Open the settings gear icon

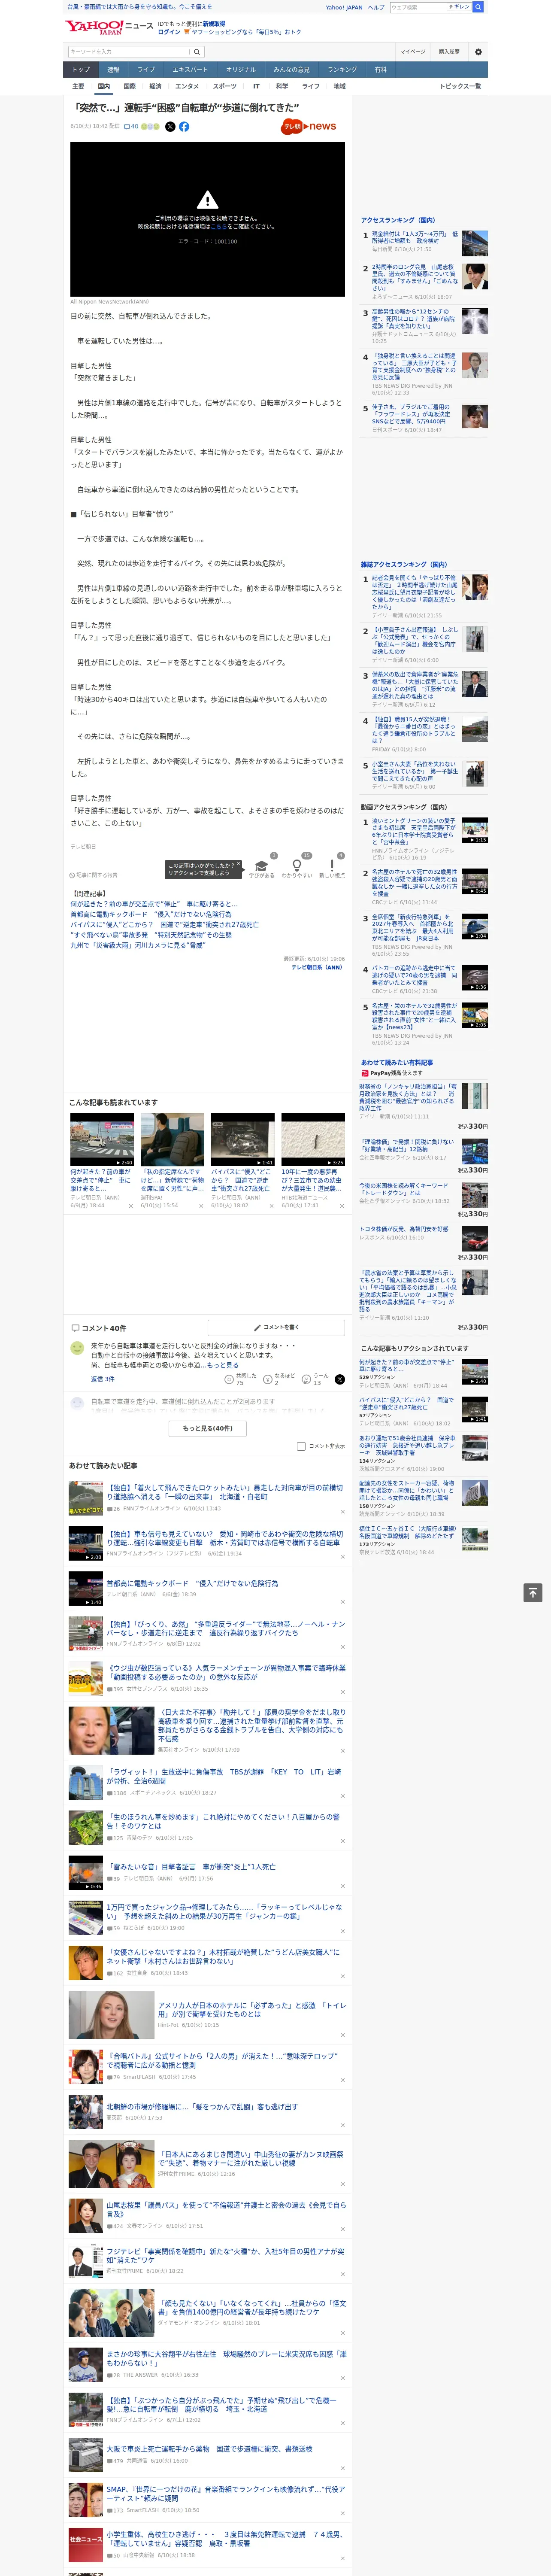tap(477, 51)
